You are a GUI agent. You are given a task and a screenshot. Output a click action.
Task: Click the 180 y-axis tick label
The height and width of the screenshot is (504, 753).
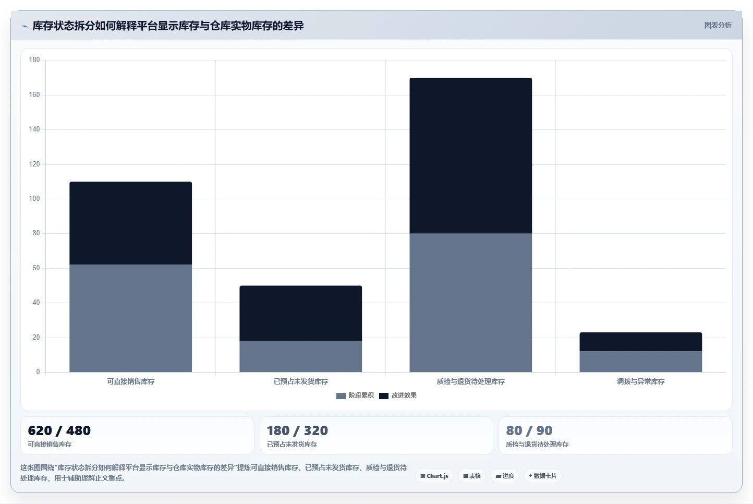(x=34, y=60)
